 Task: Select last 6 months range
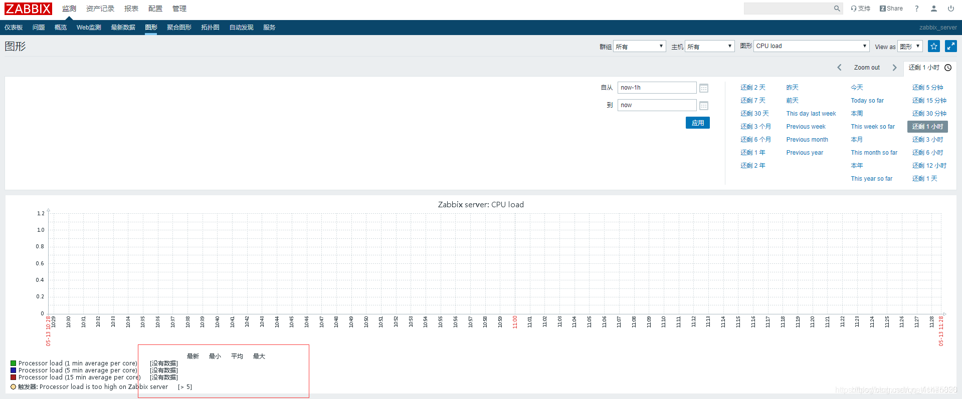756,140
